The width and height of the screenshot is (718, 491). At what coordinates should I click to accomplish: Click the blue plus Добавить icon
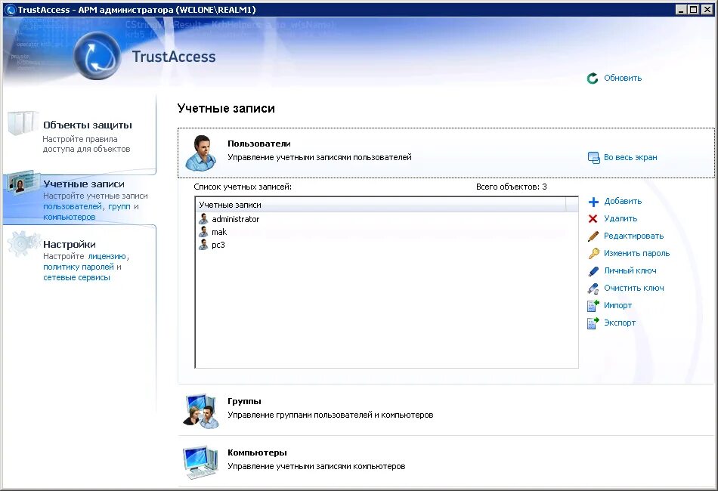click(593, 202)
